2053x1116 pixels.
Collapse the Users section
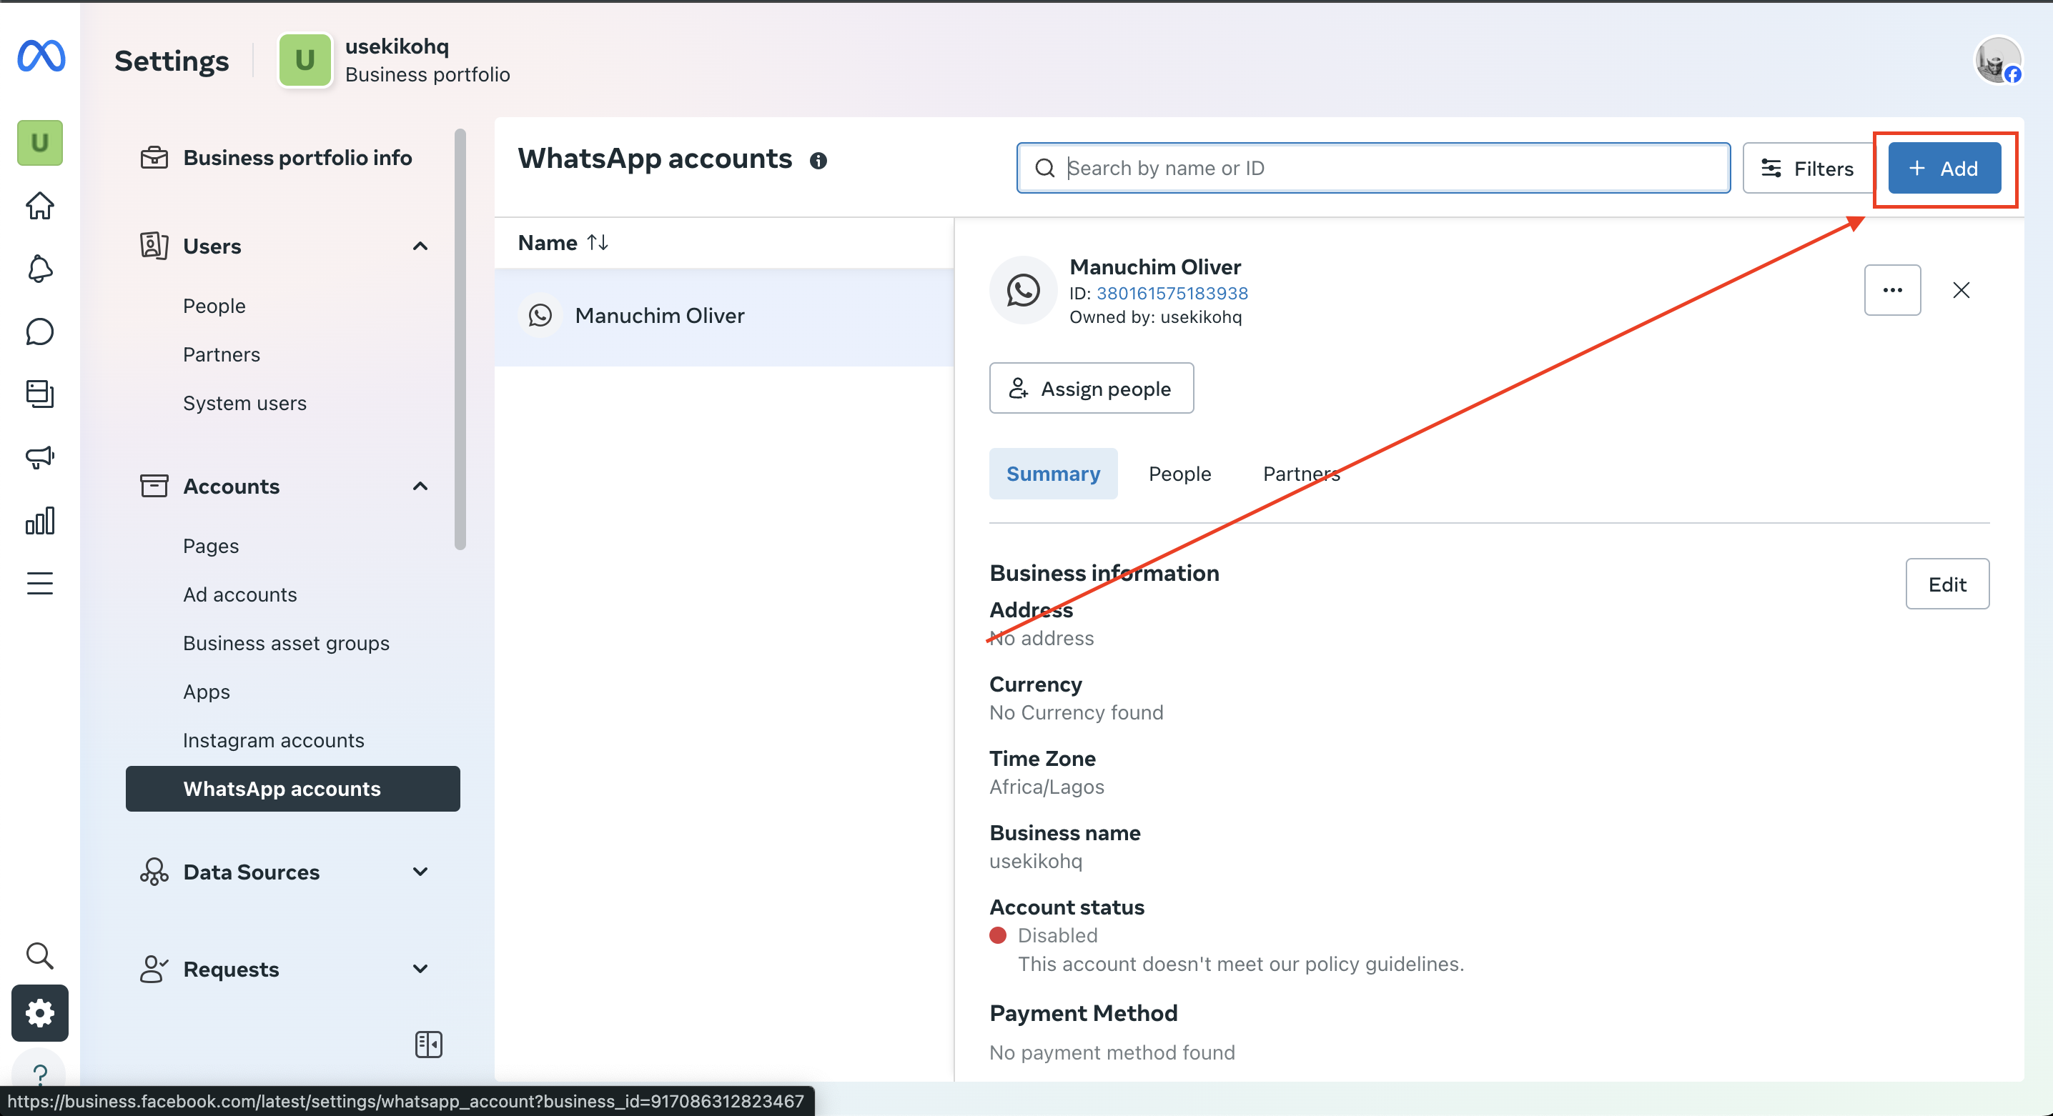[x=420, y=246]
